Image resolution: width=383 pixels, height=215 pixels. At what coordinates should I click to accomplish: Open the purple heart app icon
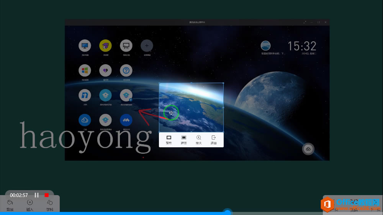106,70
